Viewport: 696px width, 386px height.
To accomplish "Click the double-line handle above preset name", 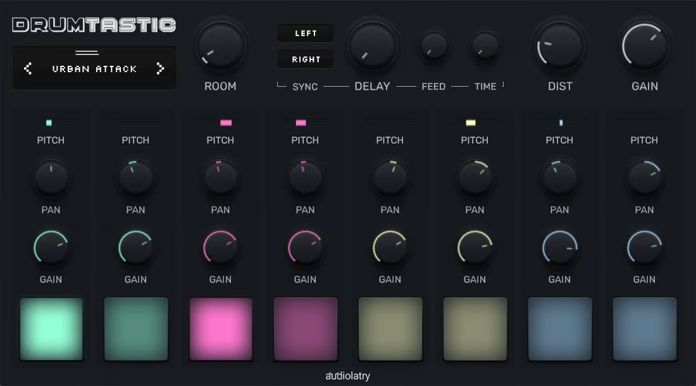I will click(87, 53).
